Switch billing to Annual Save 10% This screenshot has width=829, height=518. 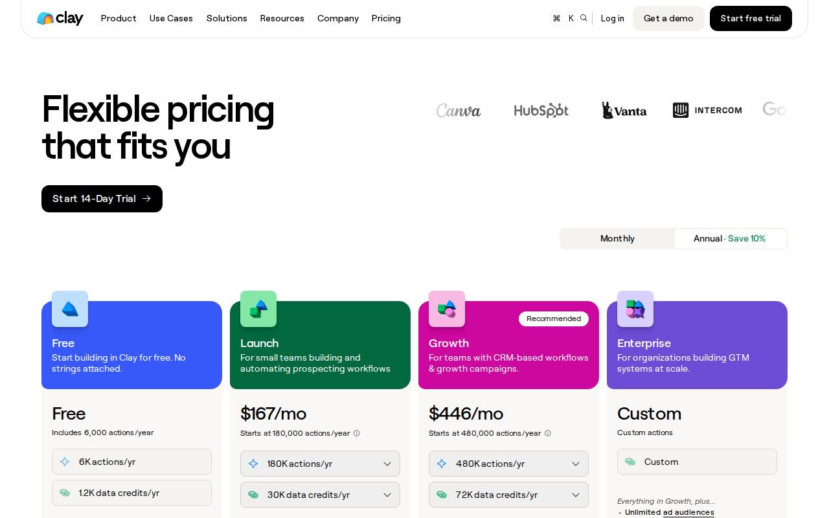coord(730,238)
